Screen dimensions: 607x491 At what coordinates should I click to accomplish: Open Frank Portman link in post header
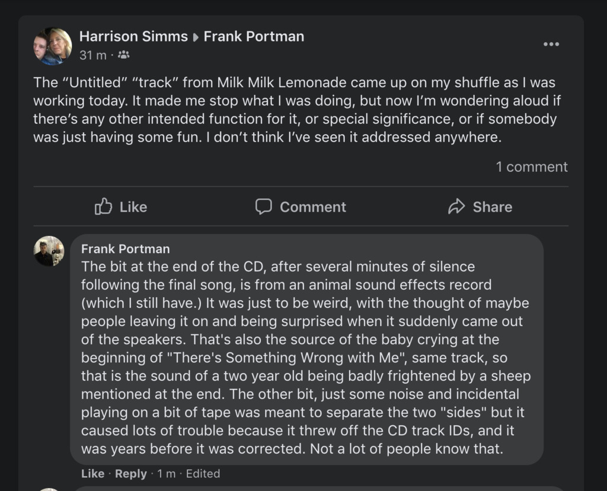point(254,36)
